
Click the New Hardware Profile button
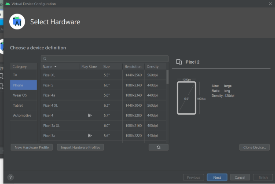32,148
